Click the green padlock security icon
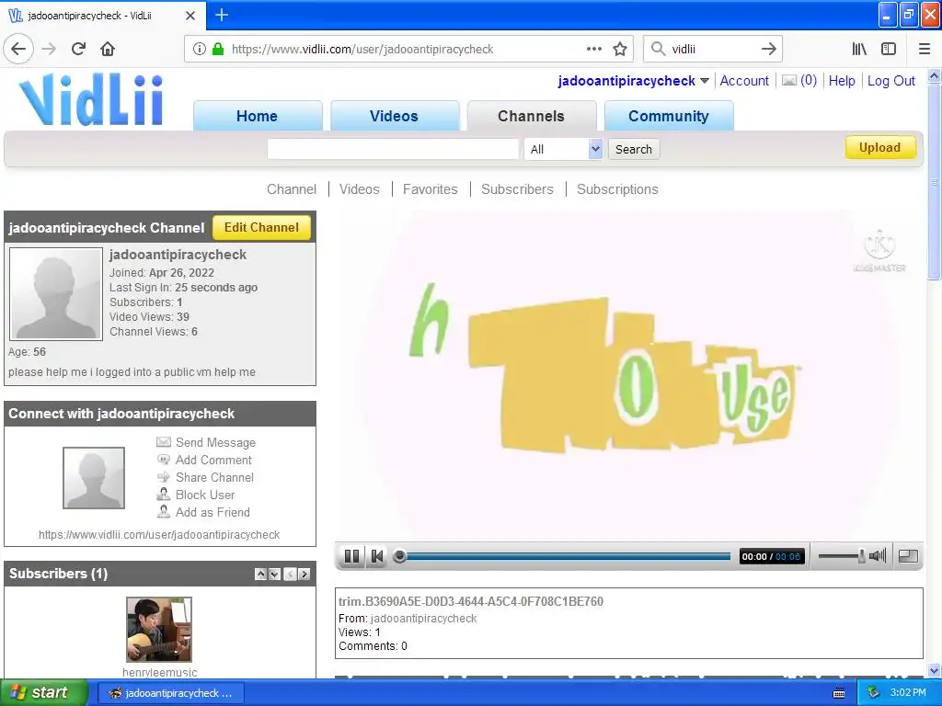This screenshot has width=942, height=706. pyautogui.click(x=218, y=50)
